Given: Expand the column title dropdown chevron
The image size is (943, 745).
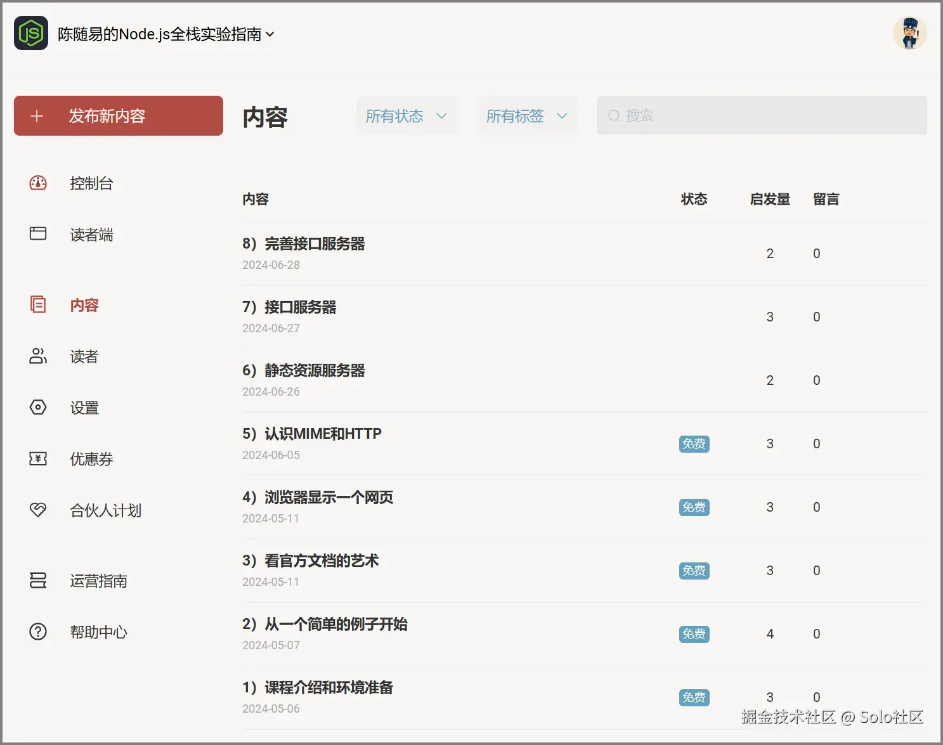Looking at the screenshot, I should click(x=270, y=34).
